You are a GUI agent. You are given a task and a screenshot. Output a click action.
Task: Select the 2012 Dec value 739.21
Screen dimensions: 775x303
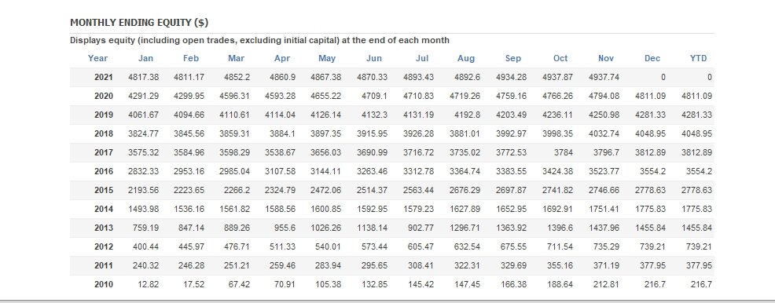(x=652, y=246)
